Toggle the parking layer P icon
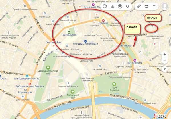 120,6
